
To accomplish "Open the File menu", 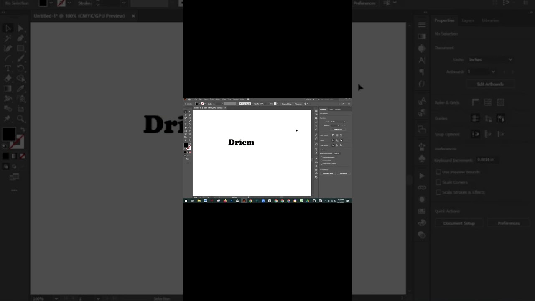I will click(x=196, y=99).
